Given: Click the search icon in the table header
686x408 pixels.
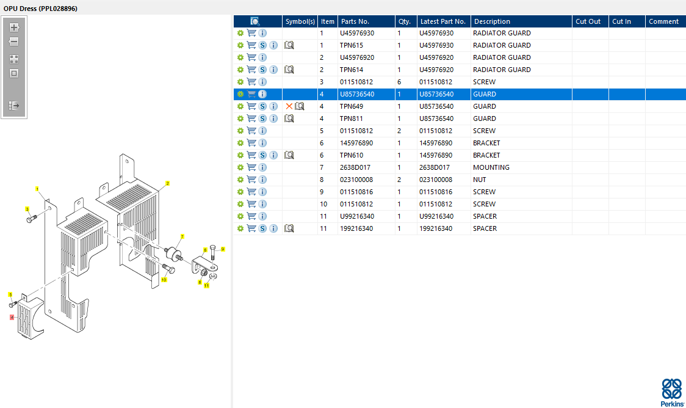Looking at the screenshot, I should 255,21.
